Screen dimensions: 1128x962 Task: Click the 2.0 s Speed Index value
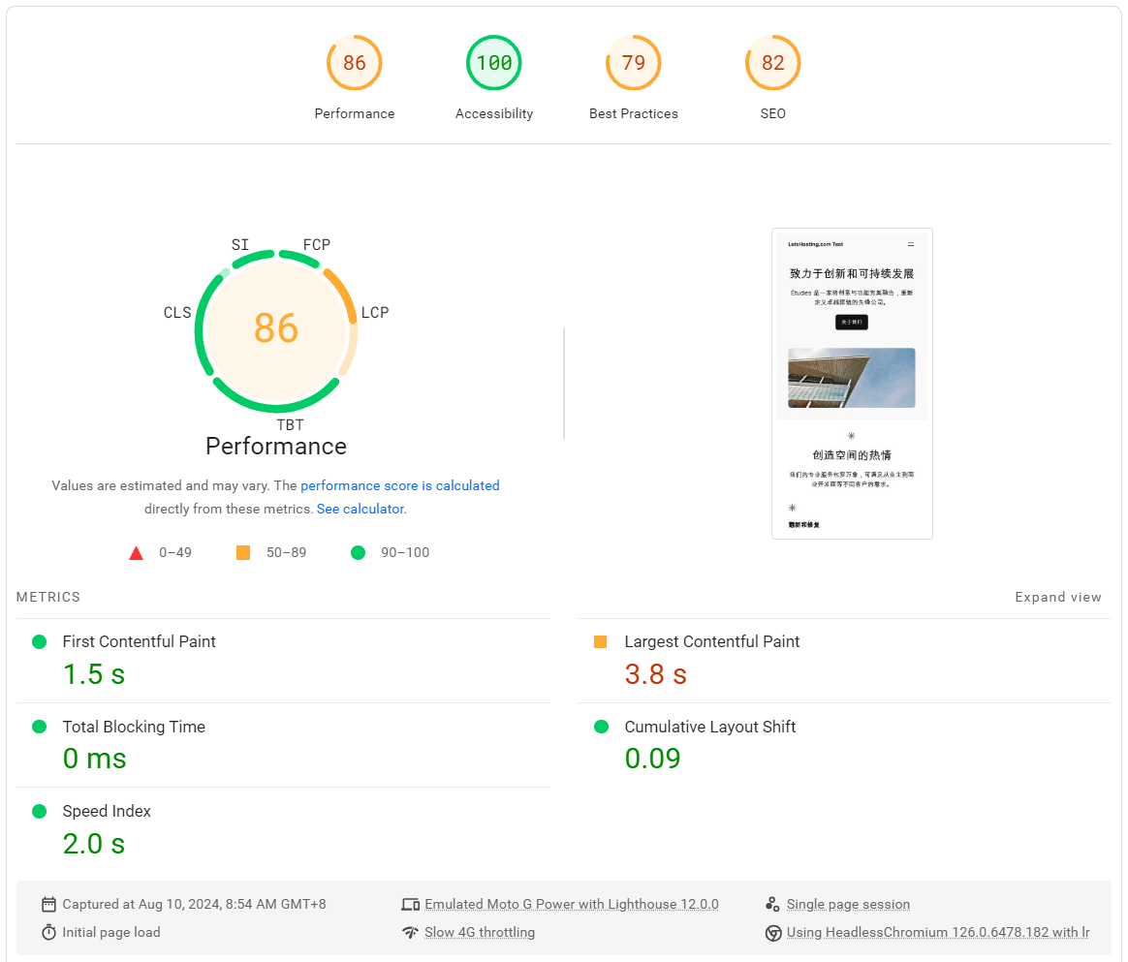pos(94,844)
